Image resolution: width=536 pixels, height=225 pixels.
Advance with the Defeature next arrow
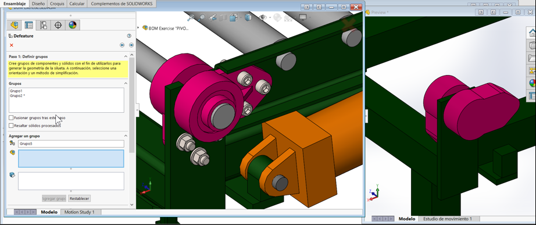point(131,45)
